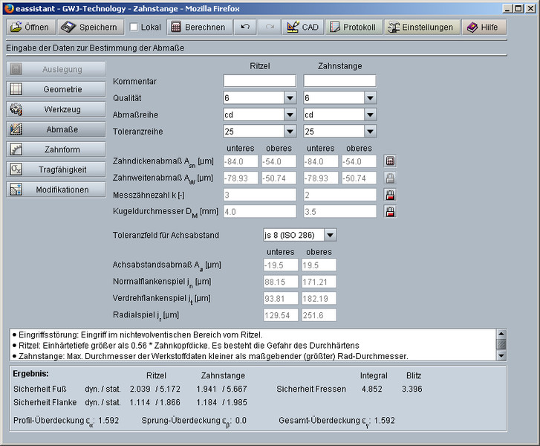Click the lock icon for Messzähnezahl k
This screenshot has width=540, height=446.
click(x=390, y=195)
